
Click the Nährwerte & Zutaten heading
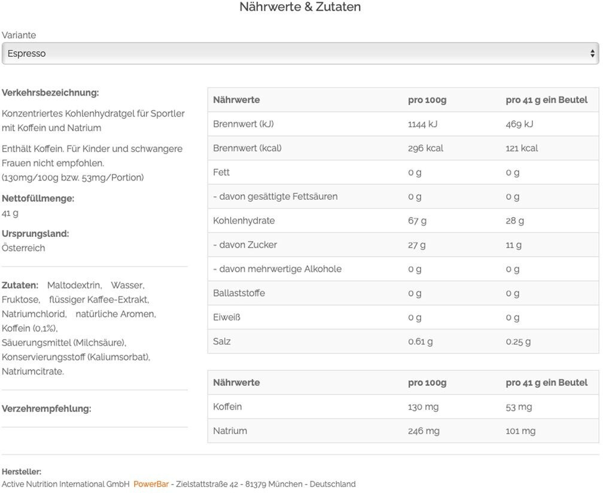pos(300,7)
